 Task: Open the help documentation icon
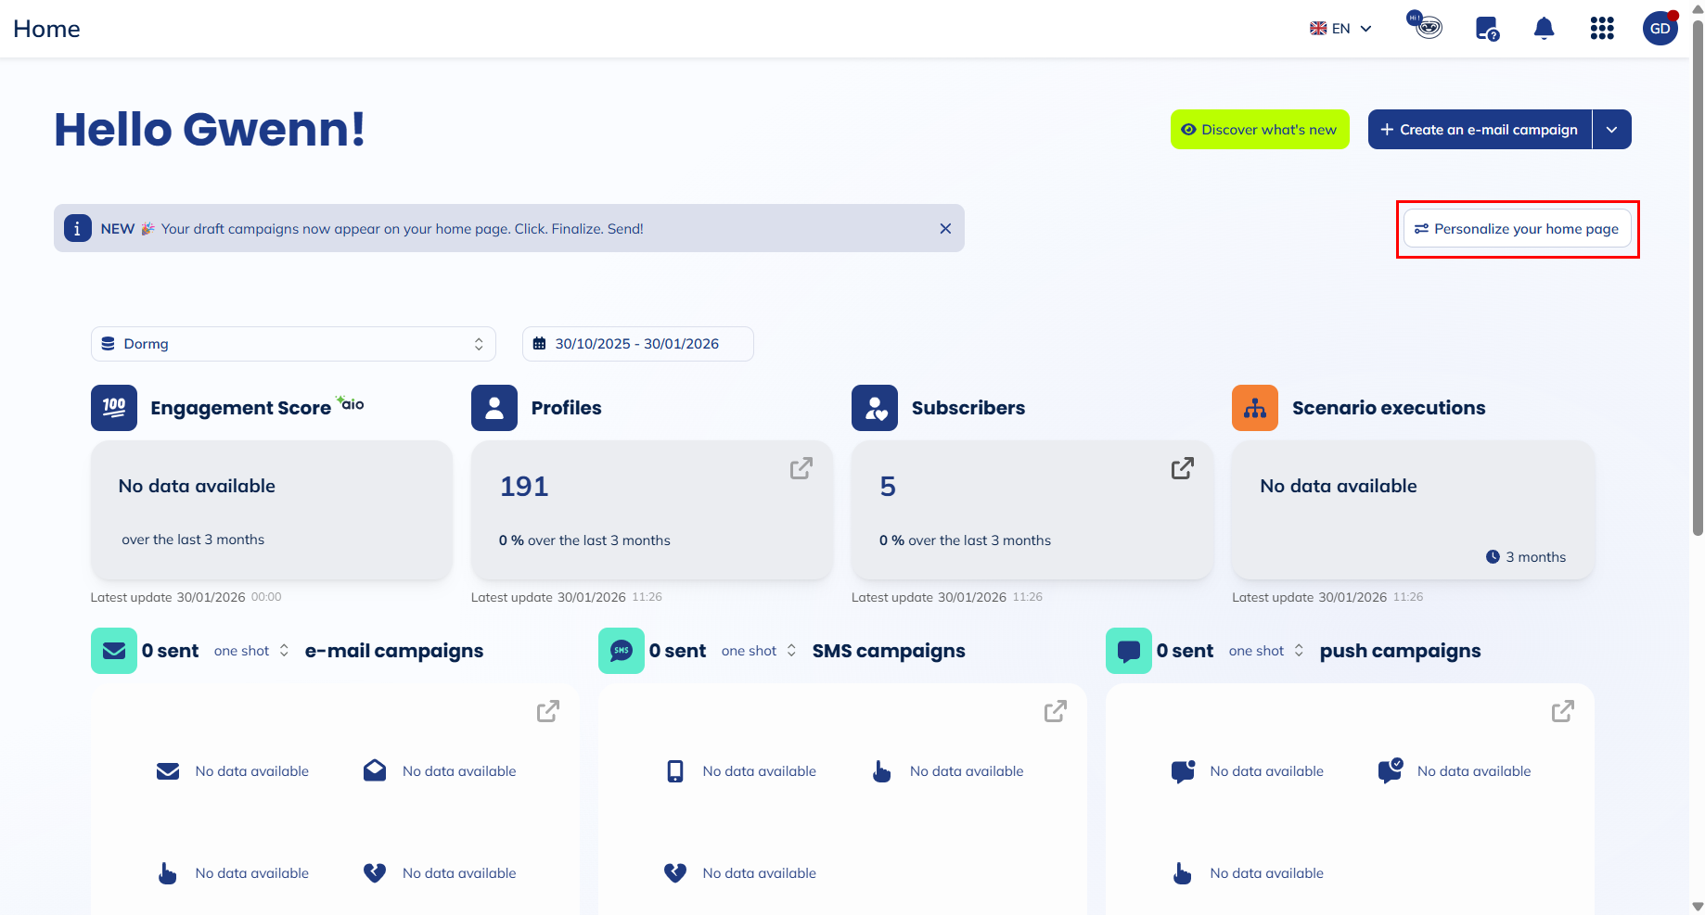[x=1486, y=28]
